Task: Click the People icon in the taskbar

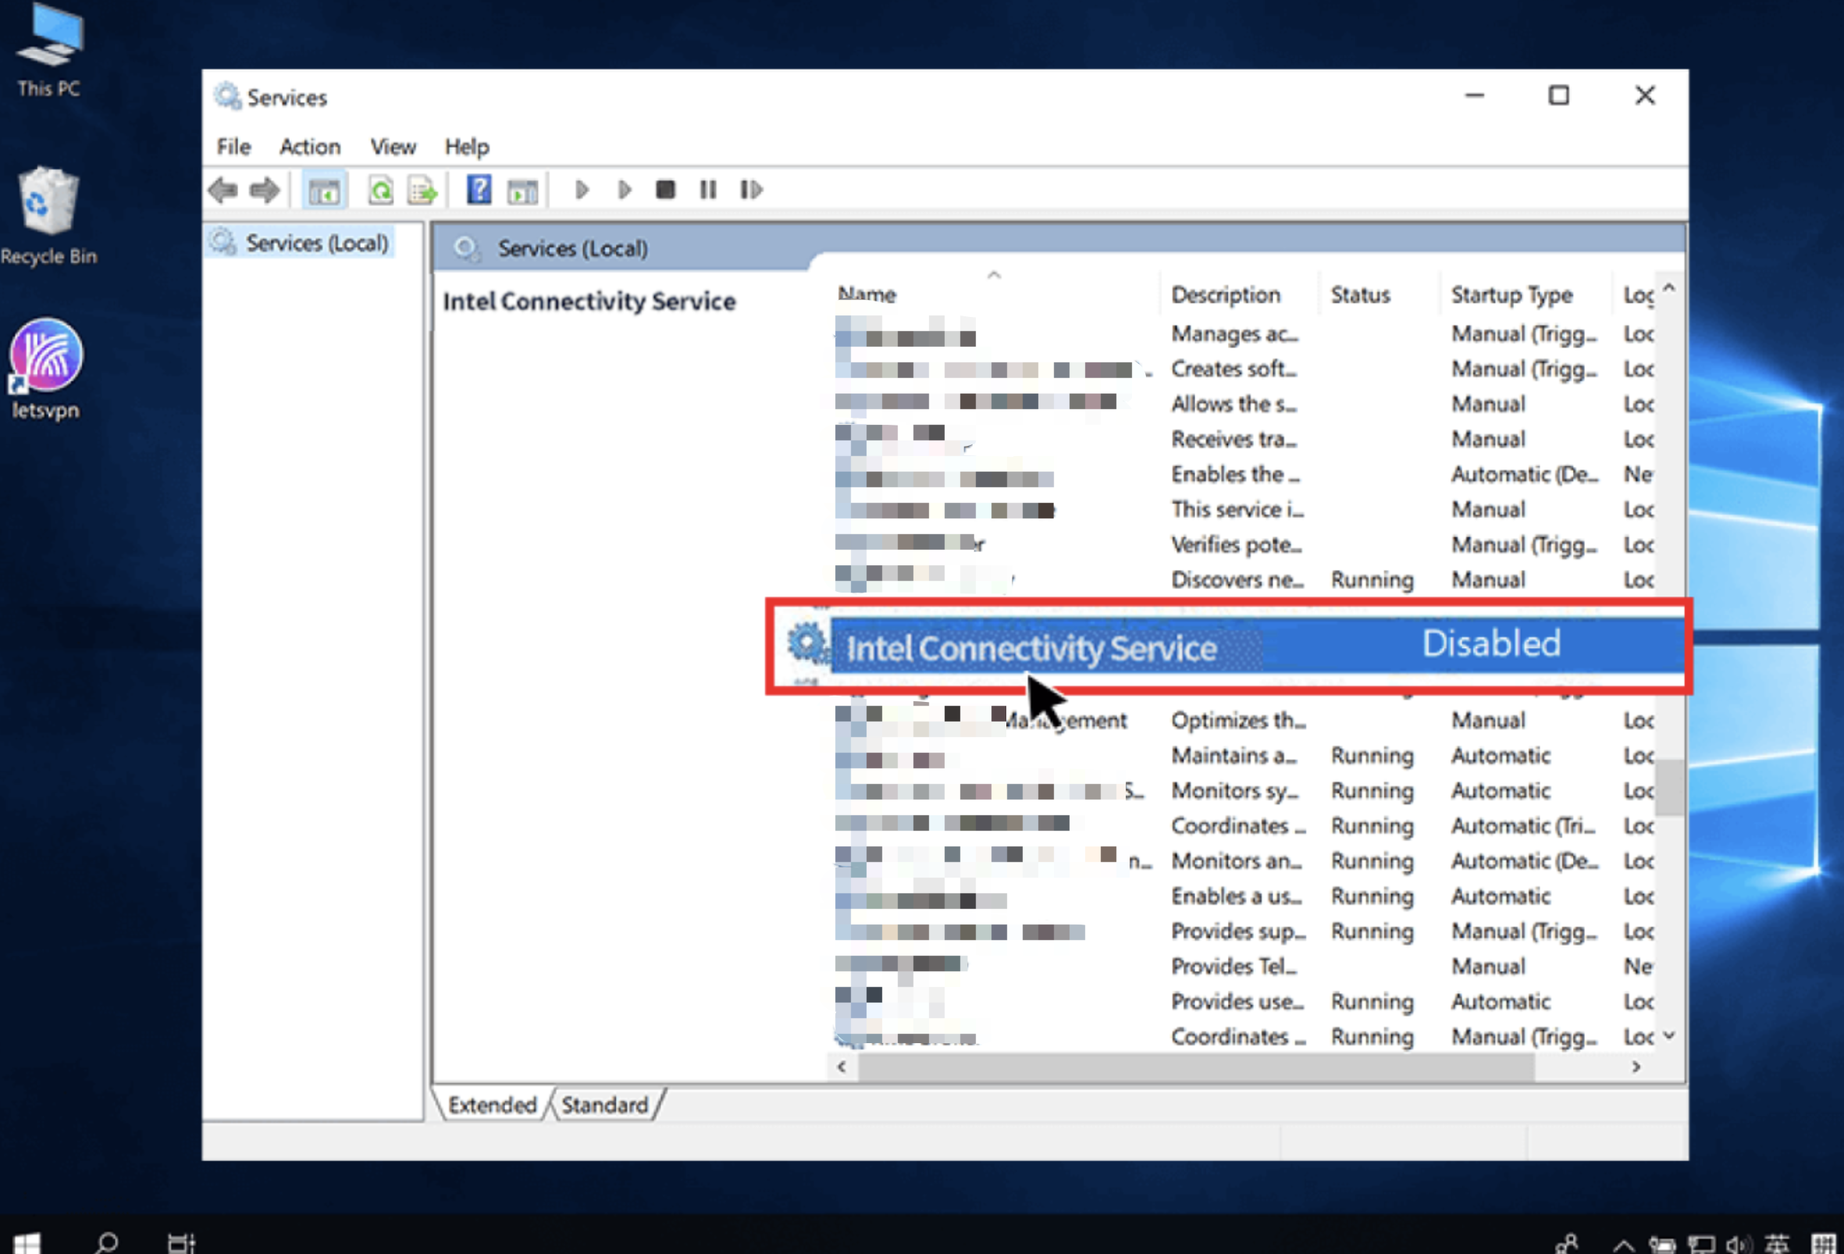Action: (1568, 1243)
